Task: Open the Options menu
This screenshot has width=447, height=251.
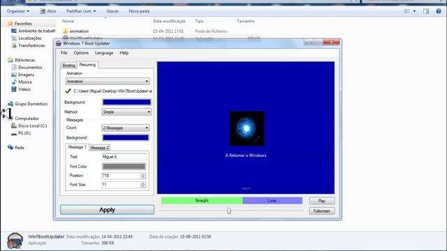Action: pos(81,53)
